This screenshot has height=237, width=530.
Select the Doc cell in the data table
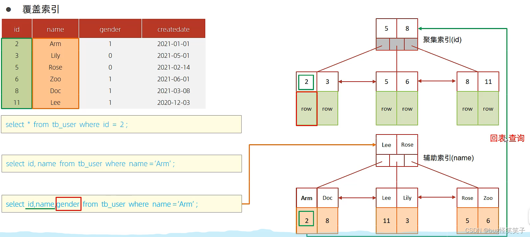click(x=55, y=91)
